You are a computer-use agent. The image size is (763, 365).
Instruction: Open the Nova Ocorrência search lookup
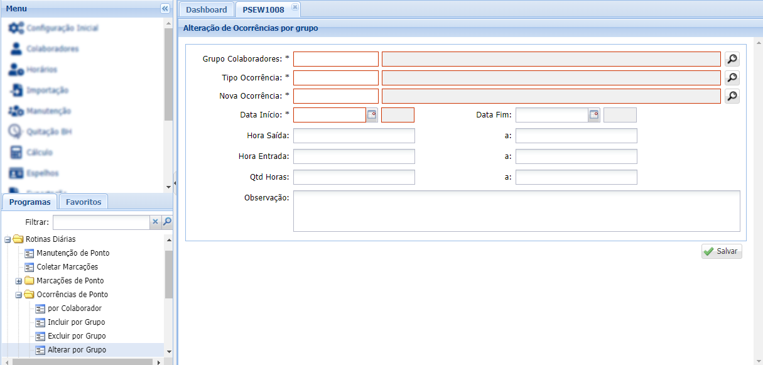[732, 96]
